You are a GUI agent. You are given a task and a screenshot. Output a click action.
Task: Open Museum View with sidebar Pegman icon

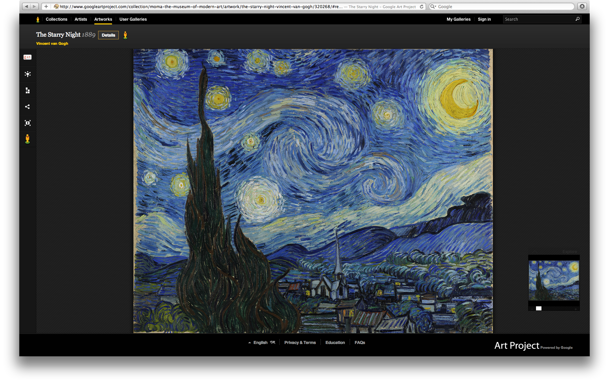coord(27,139)
